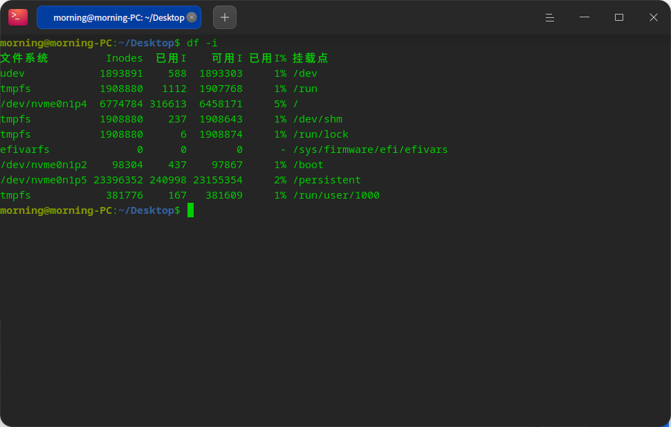Click the 'udev' filesystem name
The image size is (671, 427).
(12, 73)
